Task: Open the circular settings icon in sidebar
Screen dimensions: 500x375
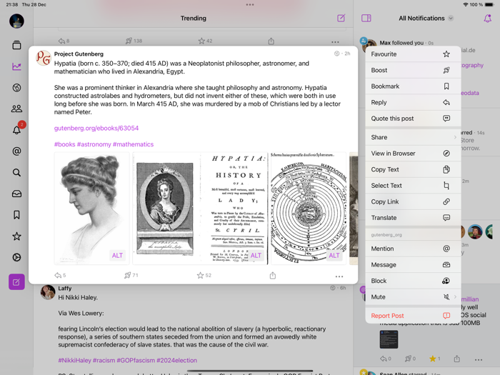Action: click(x=16, y=257)
